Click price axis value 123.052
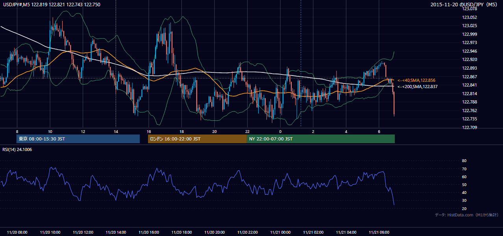 tap(470, 17)
